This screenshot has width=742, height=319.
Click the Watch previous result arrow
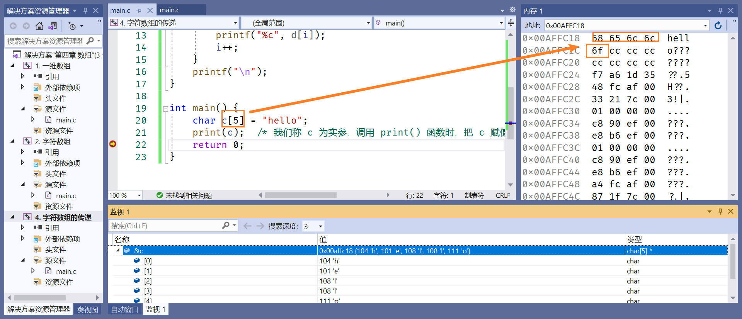pos(248,226)
